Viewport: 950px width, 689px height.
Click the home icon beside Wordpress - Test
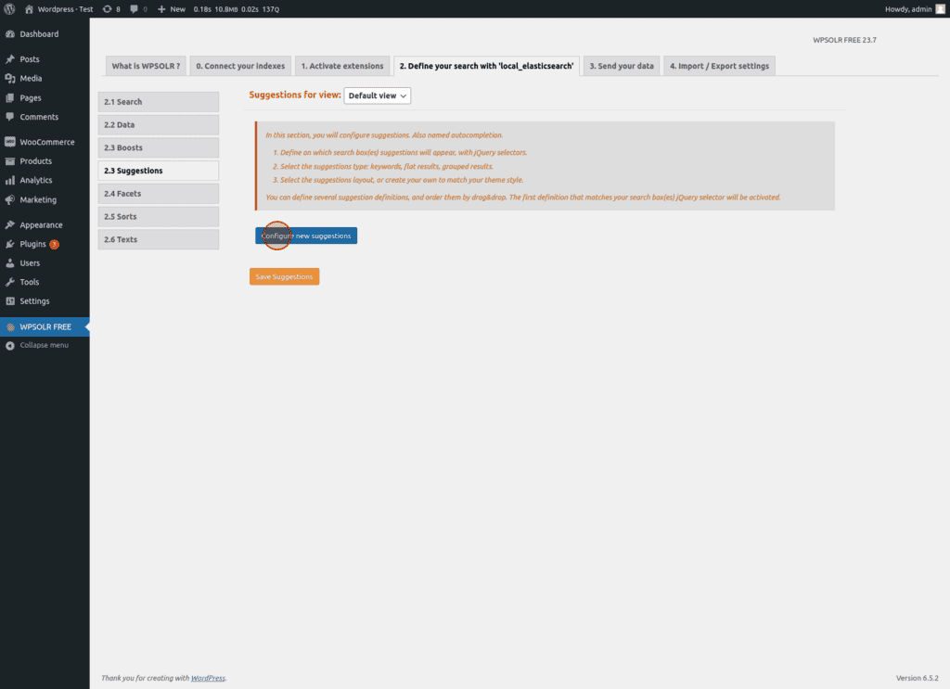[x=29, y=9]
